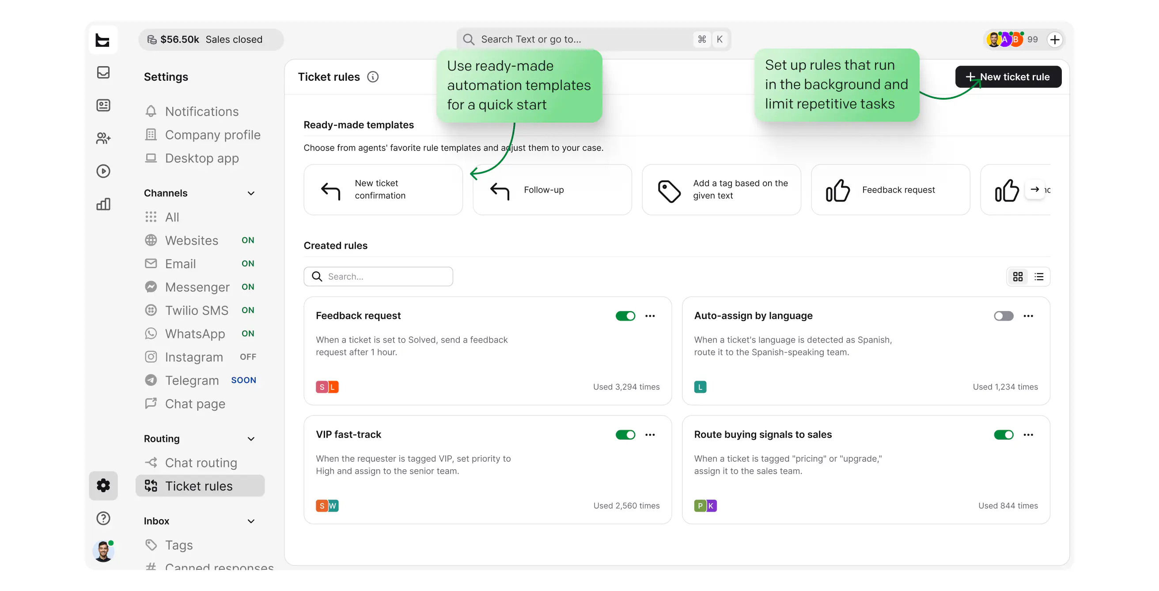The width and height of the screenshot is (1159, 591).
Task: Use Add a tag based on given text template
Action: click(x=721, y=190)
